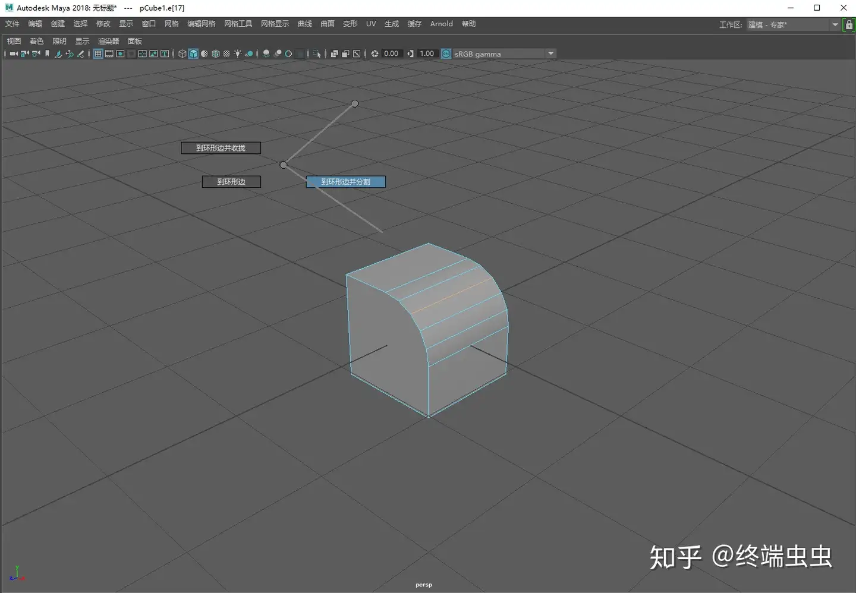Click the 2D pan/zoom icon

pos(70,53)
